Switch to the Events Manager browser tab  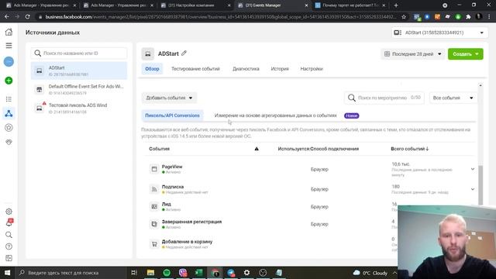click(272, 5)
